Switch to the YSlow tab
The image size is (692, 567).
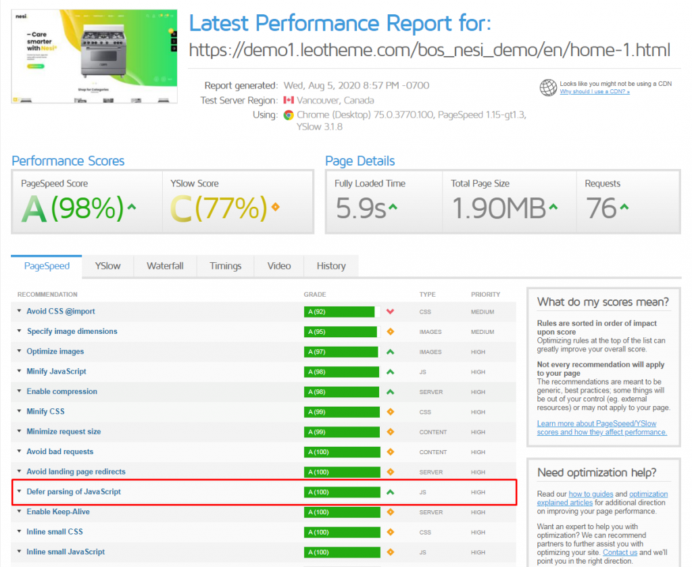pyautogui.click(x=107, y=266)
